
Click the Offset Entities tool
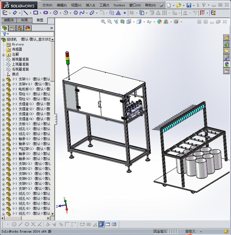[x=152, y=13]
